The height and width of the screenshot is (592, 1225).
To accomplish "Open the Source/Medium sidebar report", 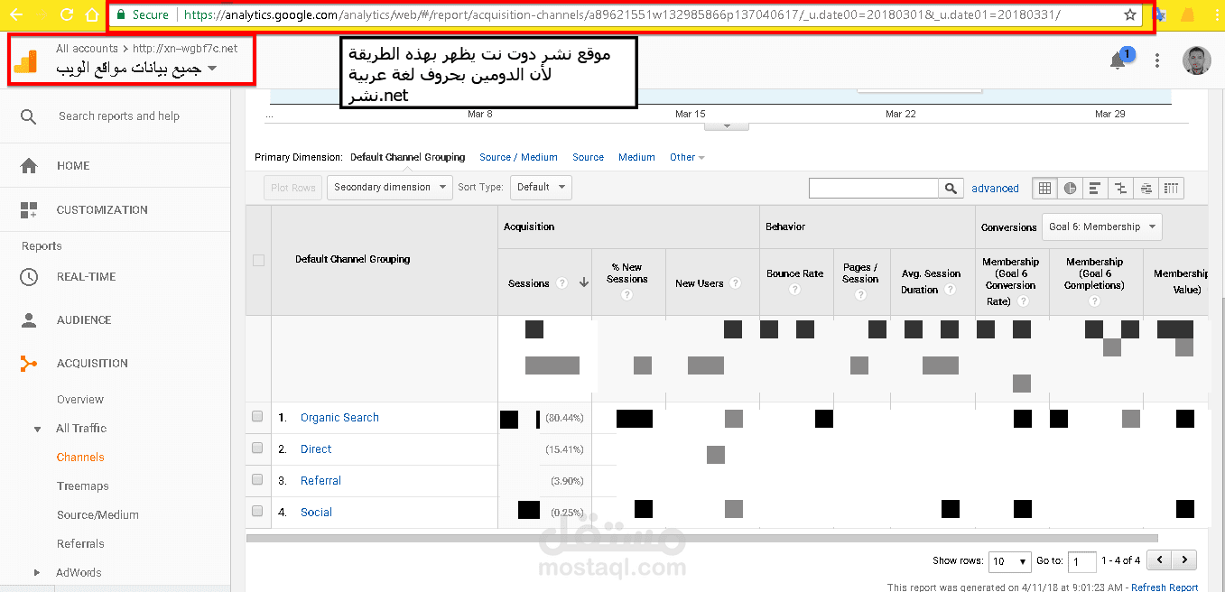I will (x=97, y=515).
